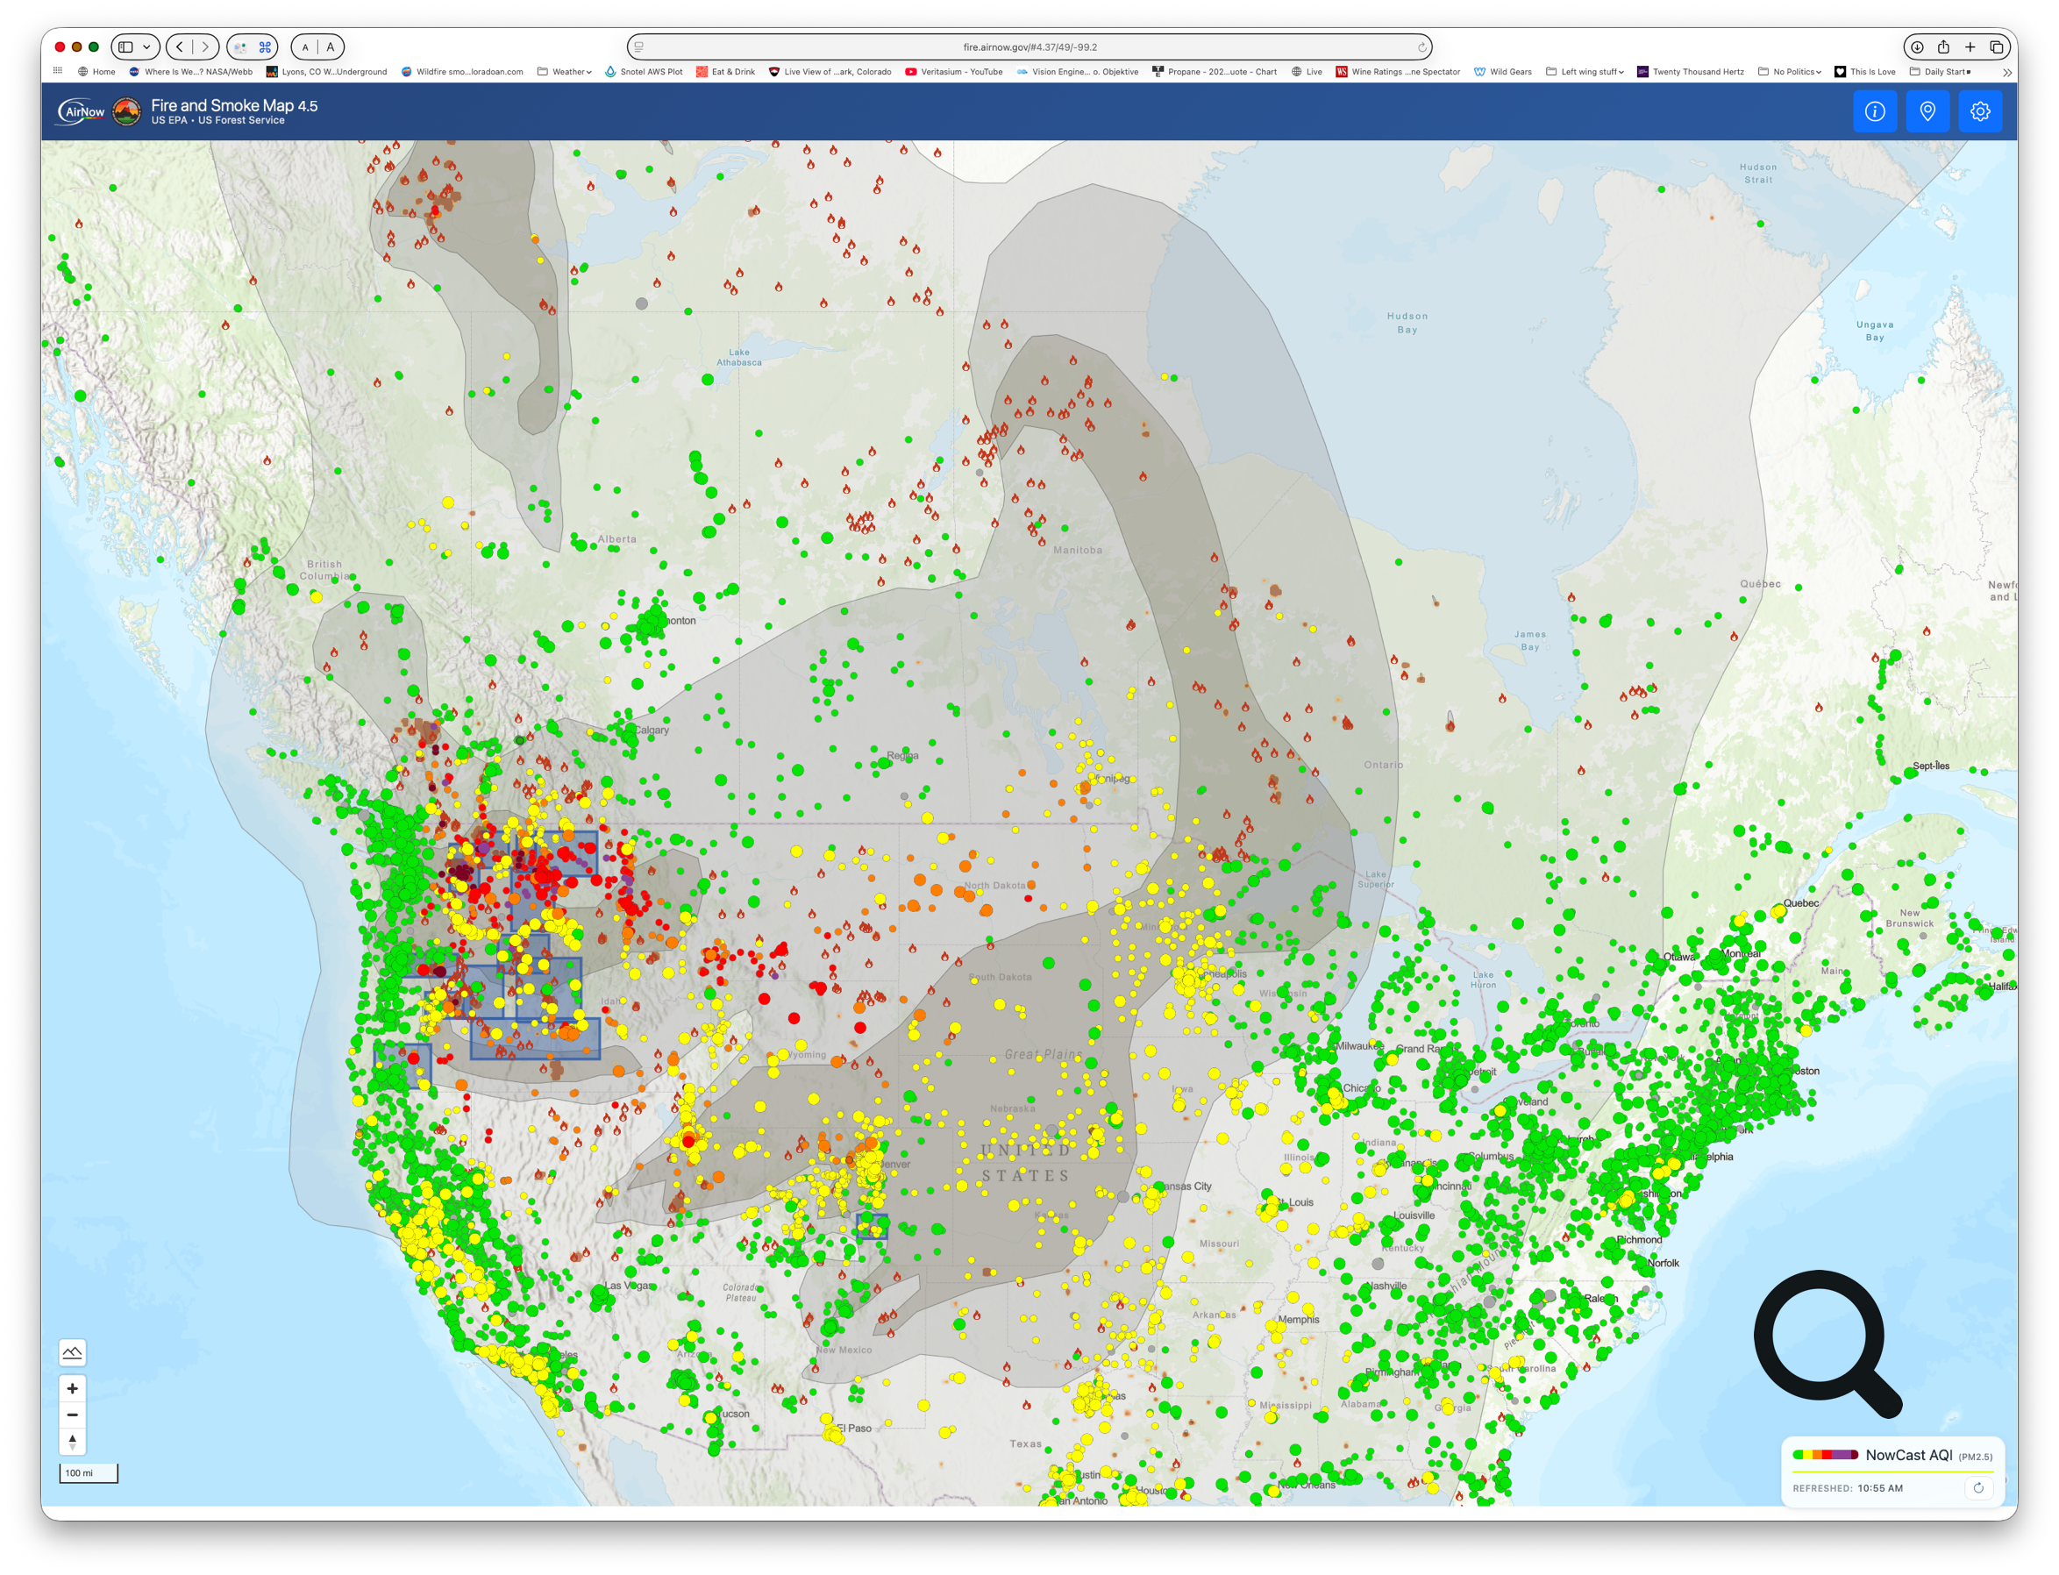The height and width of the screenshot is (1575, 2059).
Task: Expand the sidebar options chevron
Action: click(x=147, y=46)
